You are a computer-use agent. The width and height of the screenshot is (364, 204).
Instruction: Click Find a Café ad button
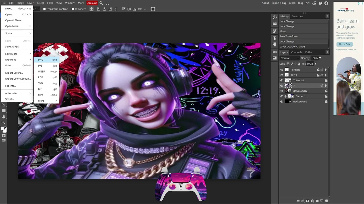[344, 44]
